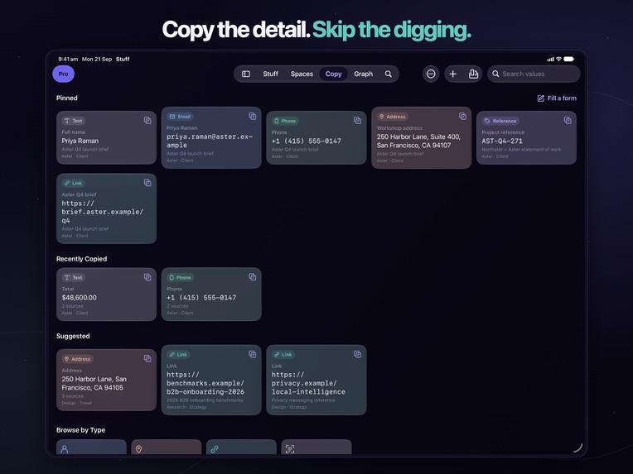
Task: Copy the Aster Q4 brief link
Action: [147, 183]
